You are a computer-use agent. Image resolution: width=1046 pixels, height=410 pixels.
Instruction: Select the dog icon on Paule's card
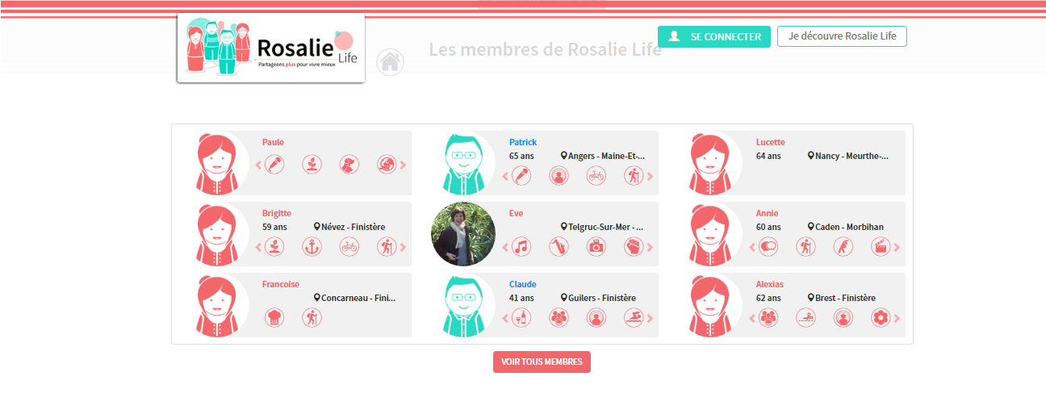pyautogui.click(x=349, y=165)
